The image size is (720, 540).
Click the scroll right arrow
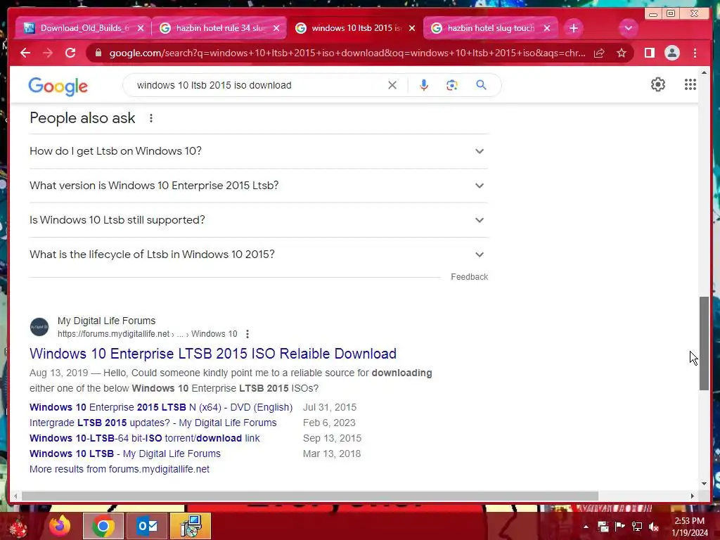tap(693, 496)
